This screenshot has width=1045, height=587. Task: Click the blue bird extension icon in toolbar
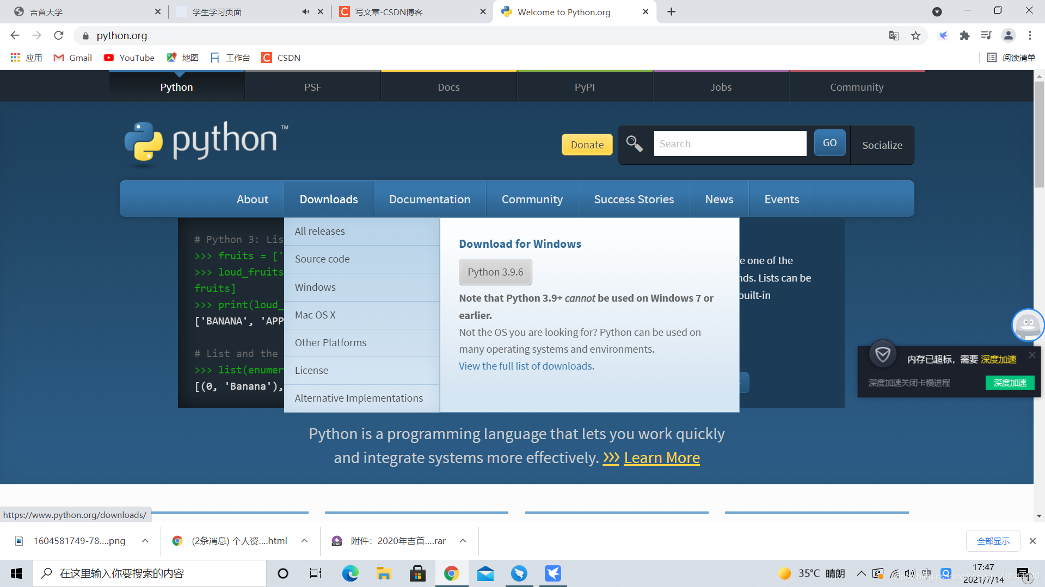[943, 35]
